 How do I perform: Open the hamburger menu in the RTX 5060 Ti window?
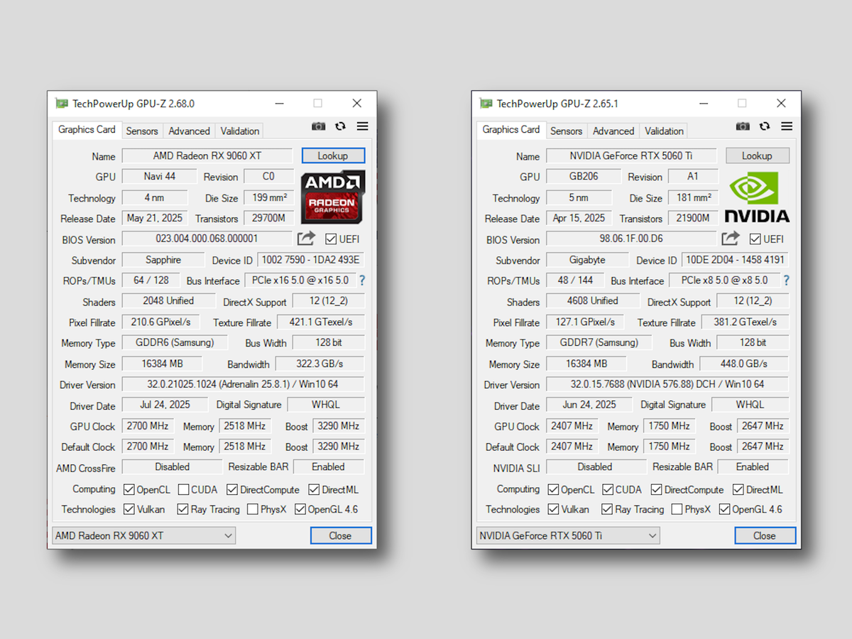787,126
